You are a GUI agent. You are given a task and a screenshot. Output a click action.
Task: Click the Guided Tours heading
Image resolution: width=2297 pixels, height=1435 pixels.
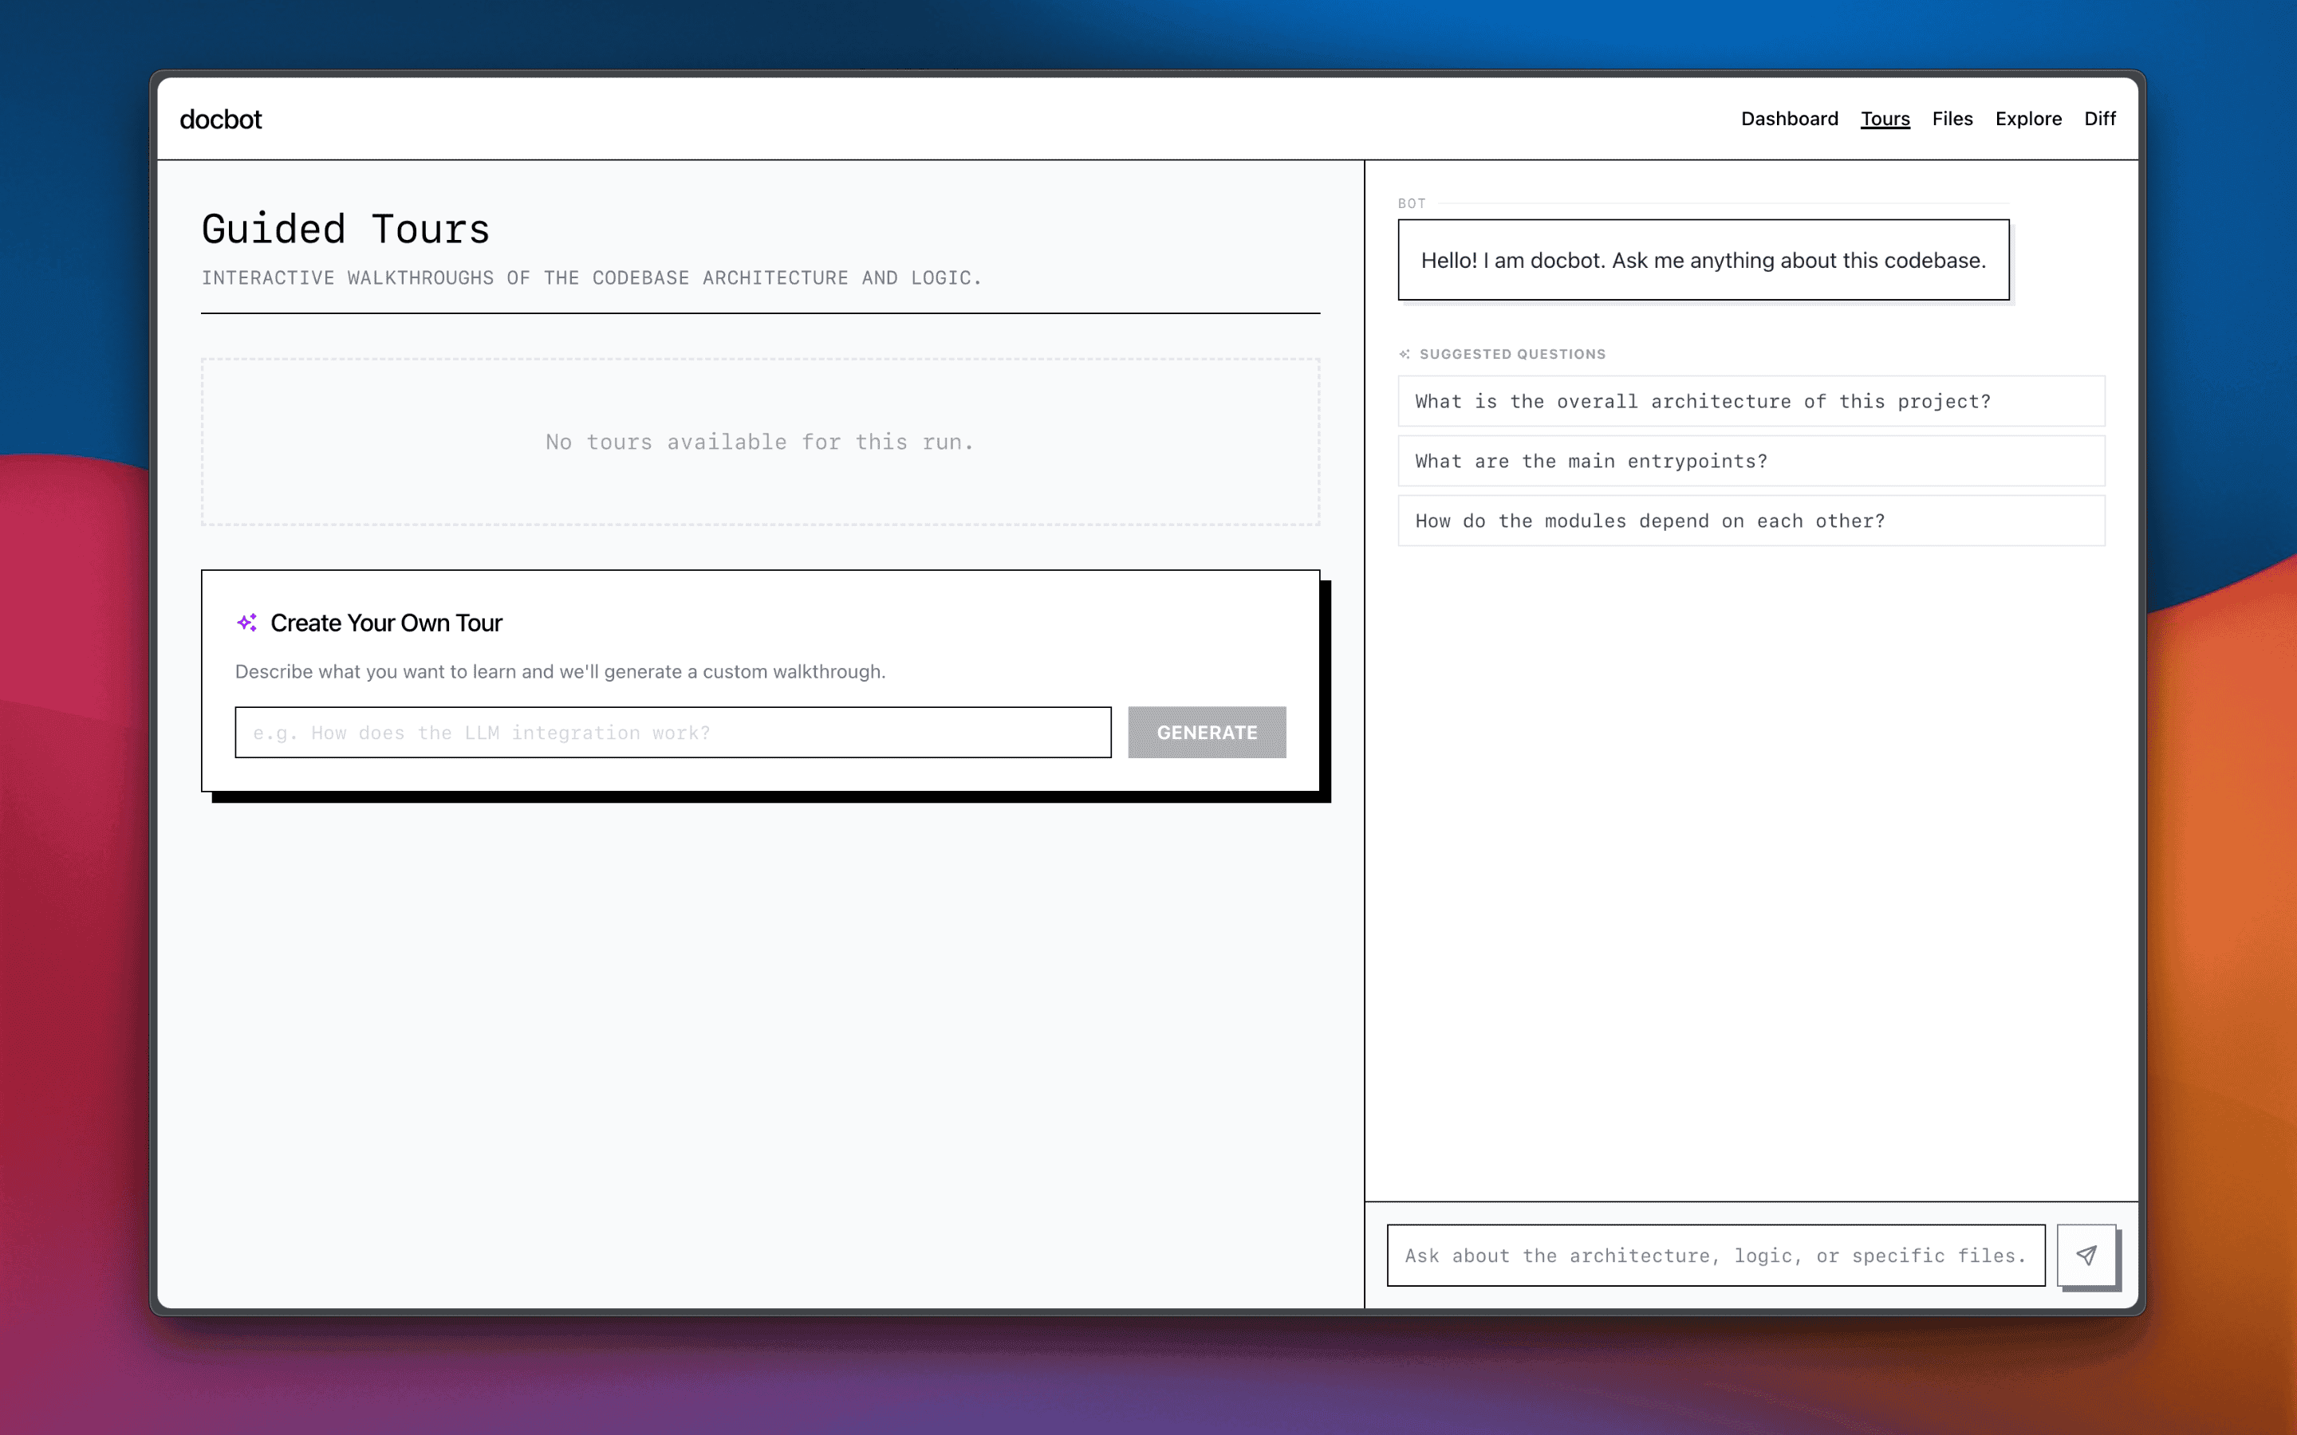click(345, 229)
